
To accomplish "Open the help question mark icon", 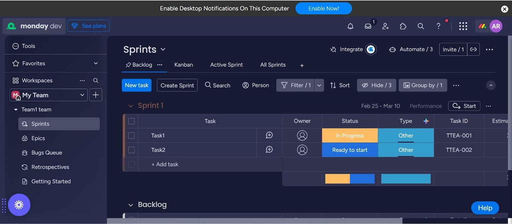I will click(x=438, y=26).
